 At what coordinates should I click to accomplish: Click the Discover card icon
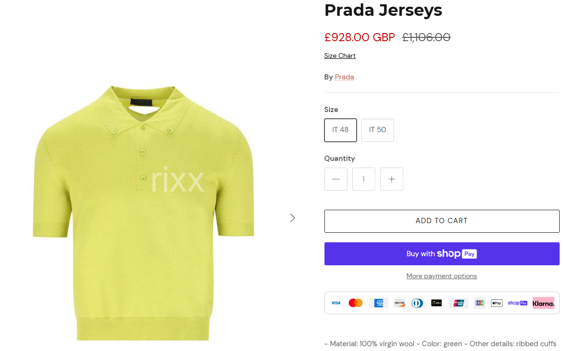point(399,303)
